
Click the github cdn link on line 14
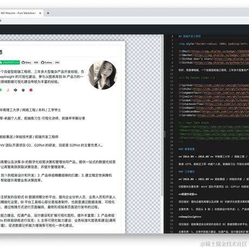(222, 85)
